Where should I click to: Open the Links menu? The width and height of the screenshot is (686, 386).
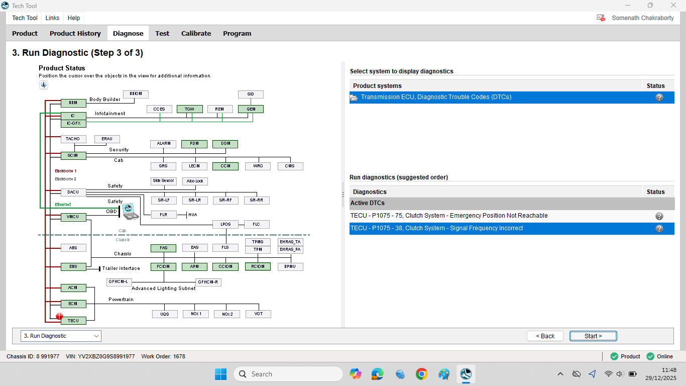52,18
